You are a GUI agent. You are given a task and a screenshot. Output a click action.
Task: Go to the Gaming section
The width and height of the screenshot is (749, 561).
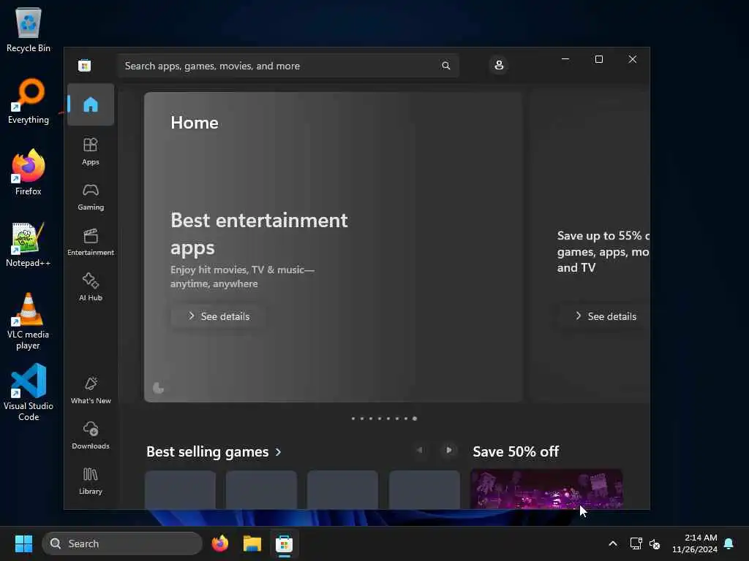90,197
